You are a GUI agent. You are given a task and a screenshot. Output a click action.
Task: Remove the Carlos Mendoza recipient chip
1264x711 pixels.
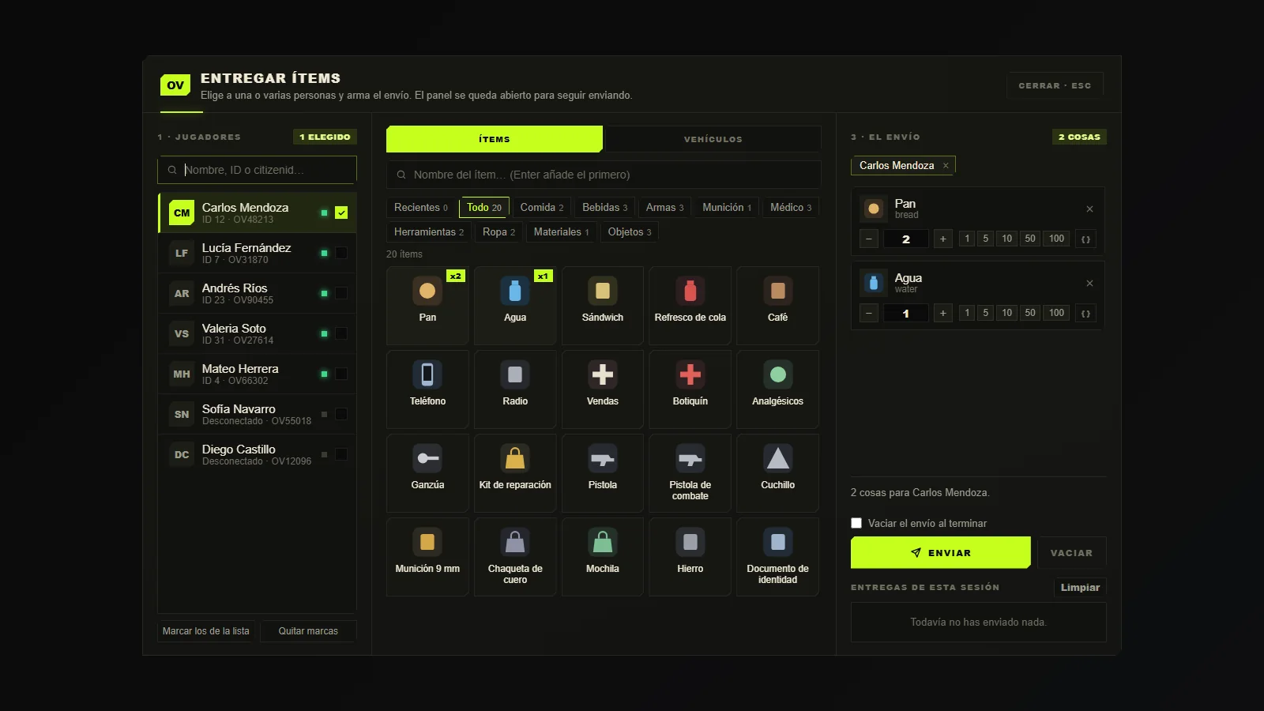tap(946, 166)
